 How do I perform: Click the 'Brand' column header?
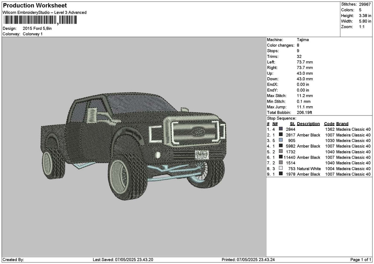[342, 124]
